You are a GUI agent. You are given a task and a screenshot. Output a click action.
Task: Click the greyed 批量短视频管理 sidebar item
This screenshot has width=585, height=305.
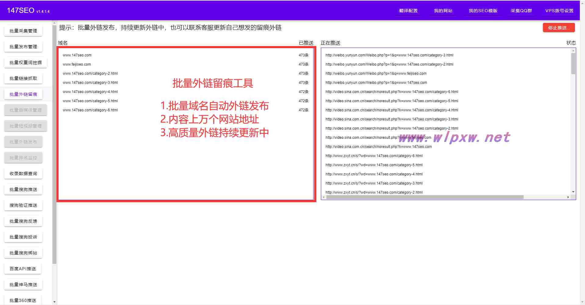[26, 126]
